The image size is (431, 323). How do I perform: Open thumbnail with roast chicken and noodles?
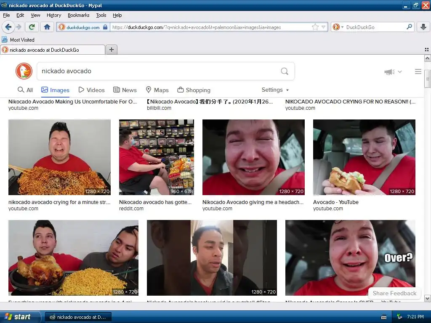pyautogui.click(x=73, y=258)
